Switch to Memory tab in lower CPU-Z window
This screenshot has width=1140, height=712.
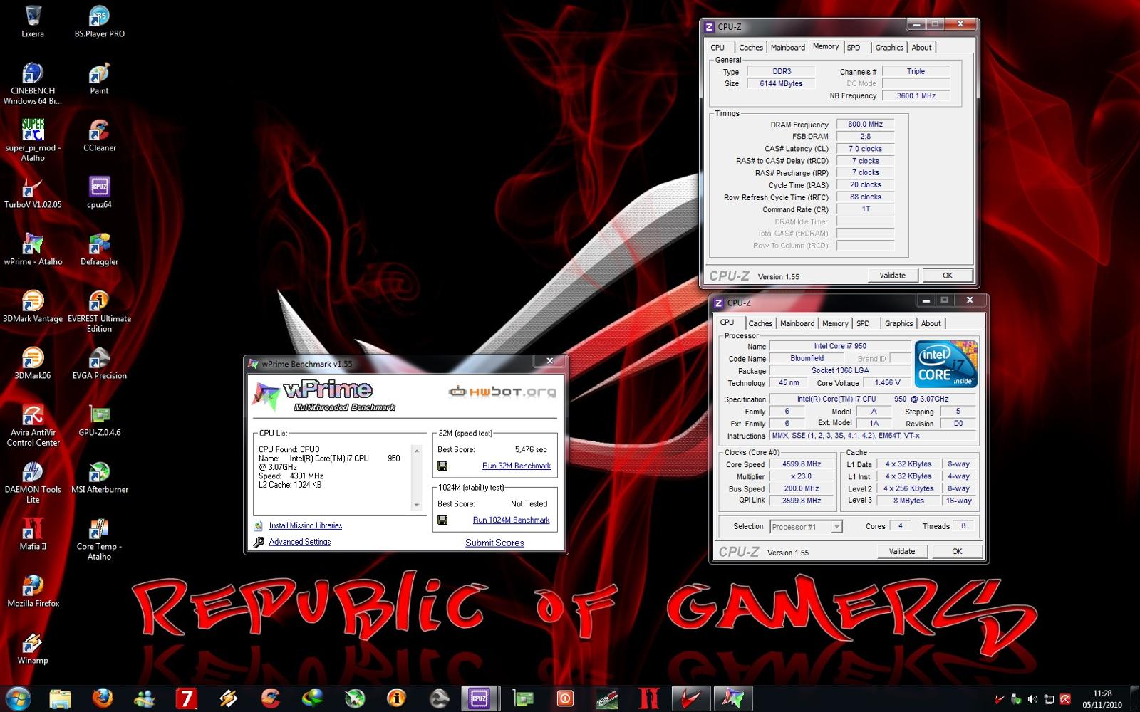835,323
